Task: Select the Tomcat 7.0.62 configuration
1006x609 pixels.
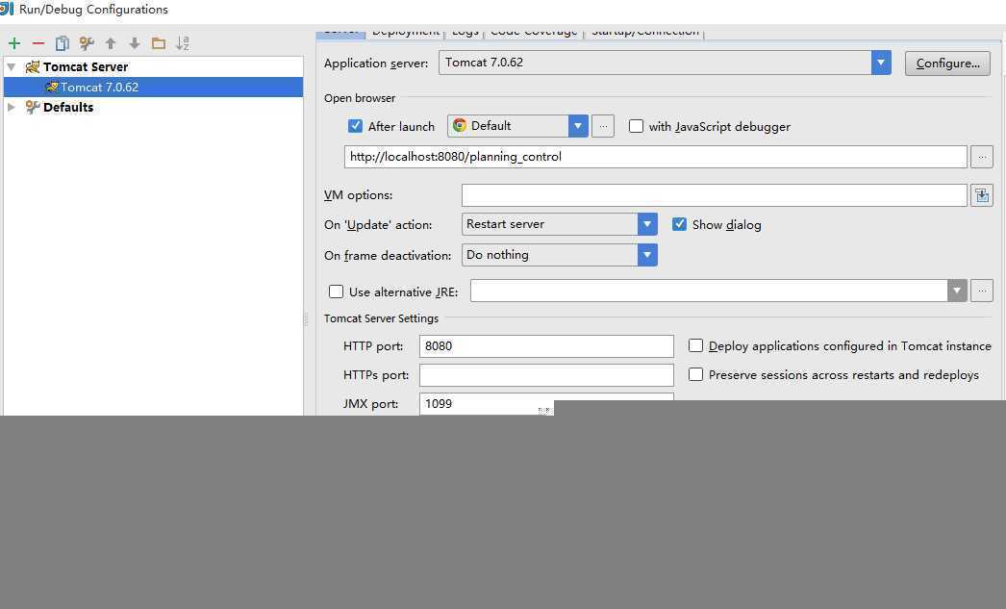Action: pyautogui.click(x=153, y=87)
